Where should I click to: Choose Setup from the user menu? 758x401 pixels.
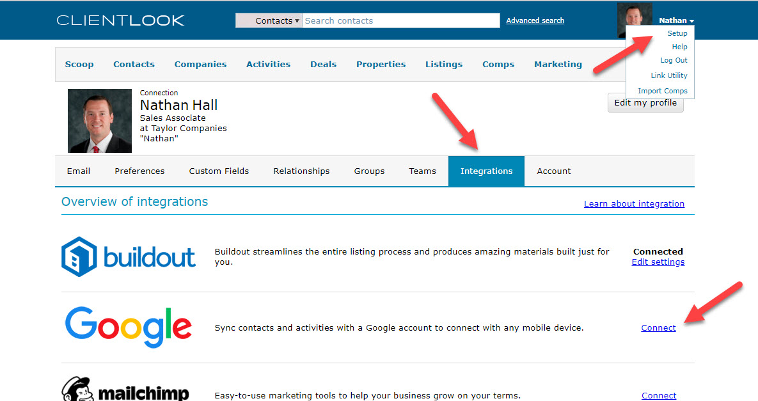coord(677,33)
